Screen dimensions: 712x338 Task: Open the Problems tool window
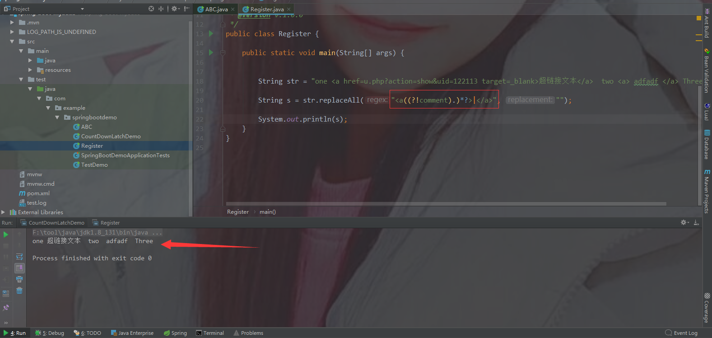pyautogui.click(x=248, y=333)
